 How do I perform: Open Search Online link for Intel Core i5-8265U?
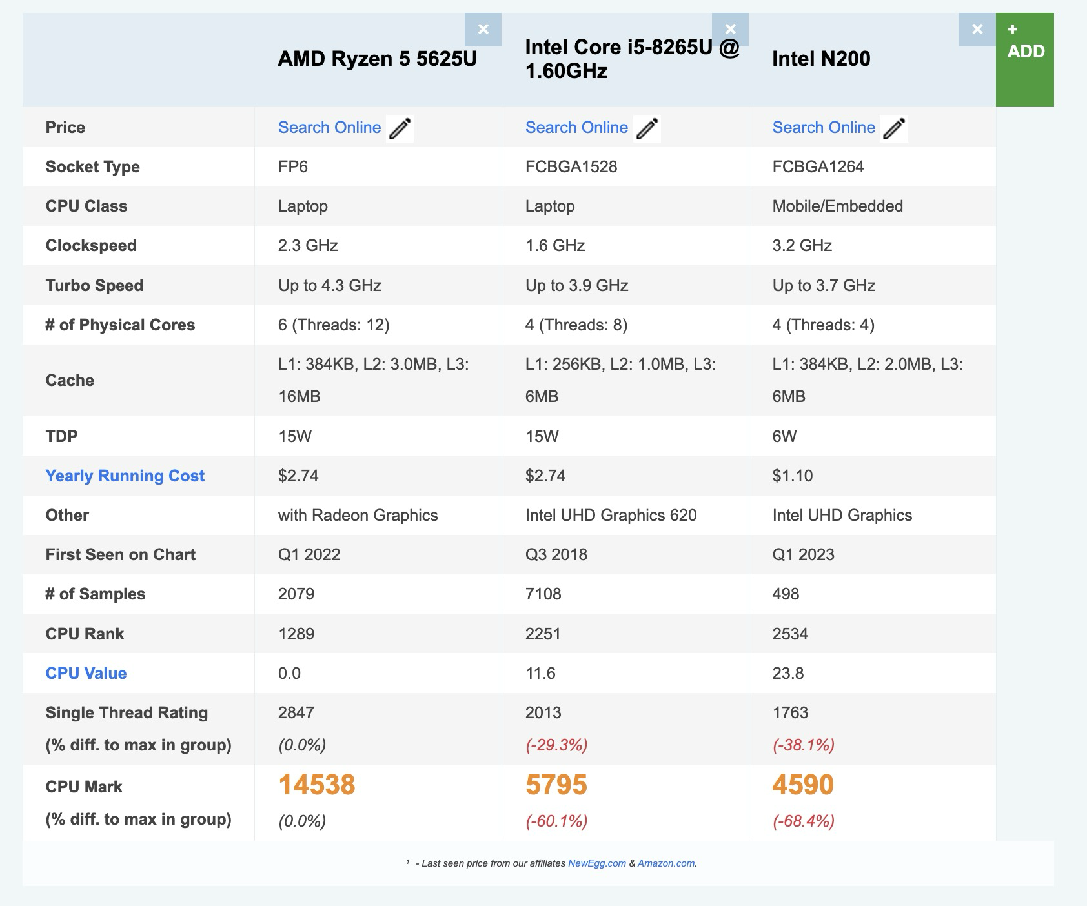[576, 127]
